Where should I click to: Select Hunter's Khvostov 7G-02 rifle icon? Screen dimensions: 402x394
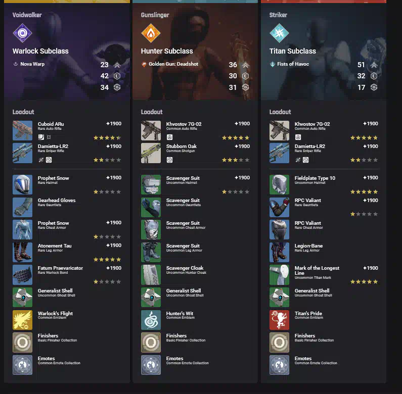tap(151, 131)
